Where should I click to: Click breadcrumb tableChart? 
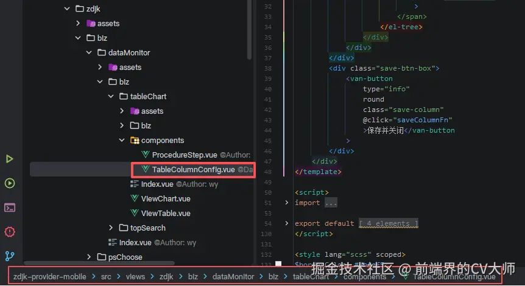311,277
